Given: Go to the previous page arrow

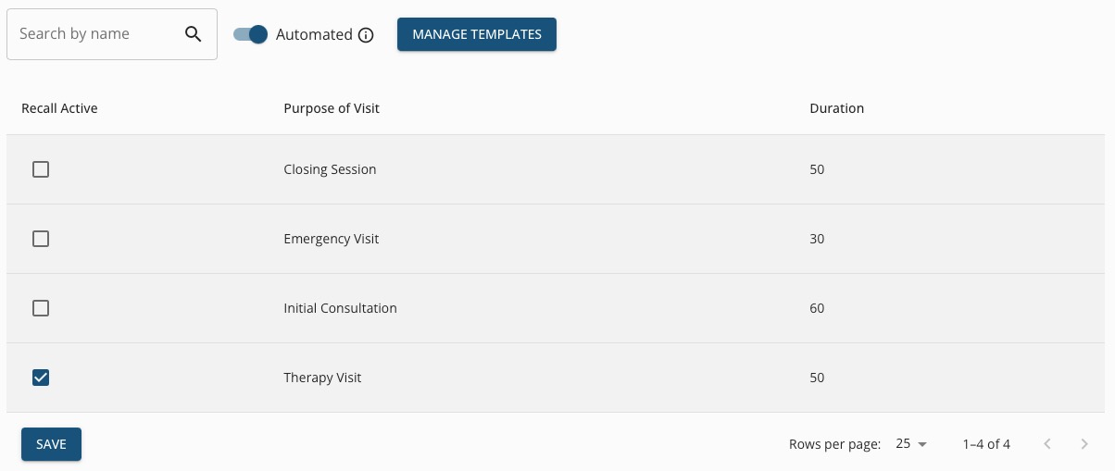Looking at the screenshot, I should (x=1047, y=444).
